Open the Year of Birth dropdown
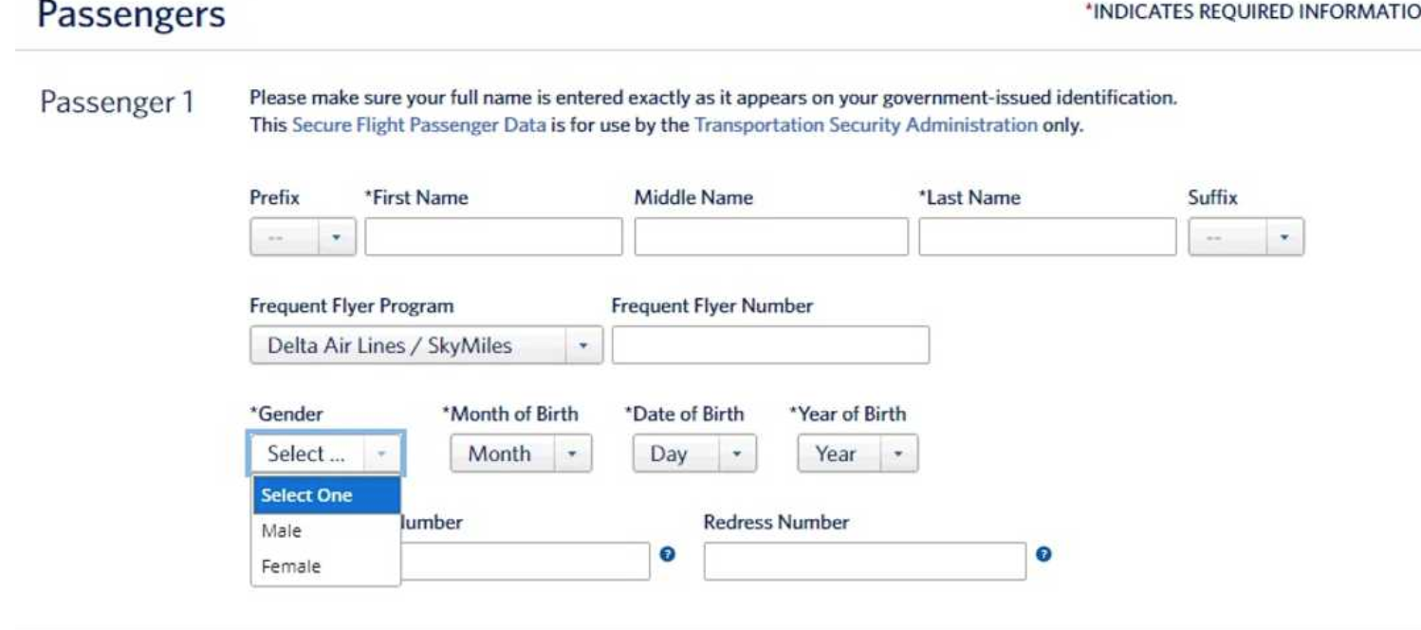Image resolution: width=1421 pixels, height=630 pixels. (x=858, y=454)
